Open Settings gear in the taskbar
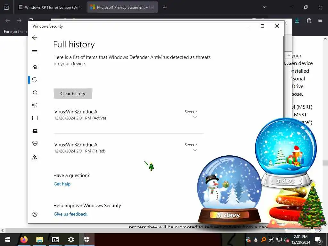 click(x=71, y=240)
